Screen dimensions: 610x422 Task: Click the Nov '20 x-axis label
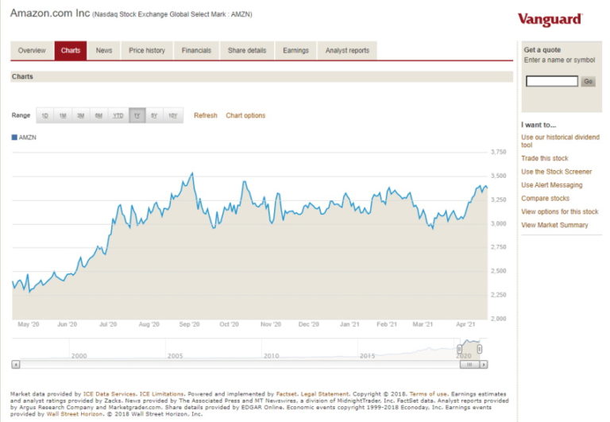pyautogui.click(x=271, y=324)
